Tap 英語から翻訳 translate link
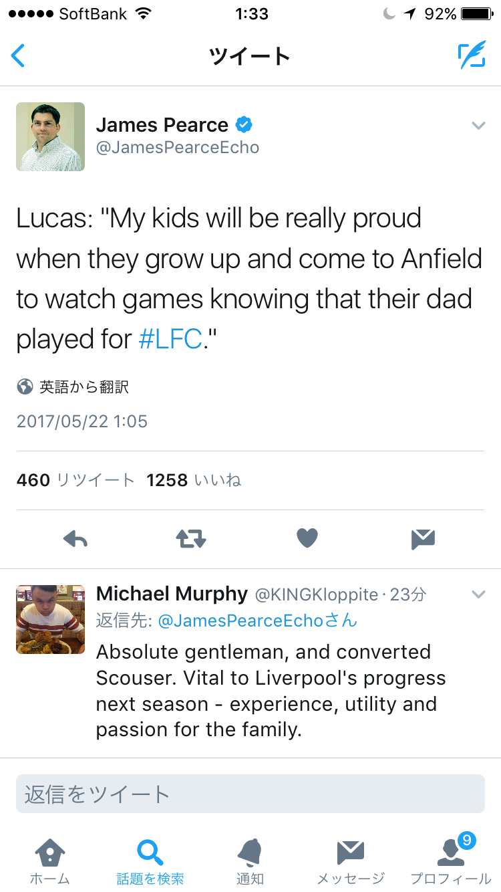 pyautogui.click(x=83, y=386)
